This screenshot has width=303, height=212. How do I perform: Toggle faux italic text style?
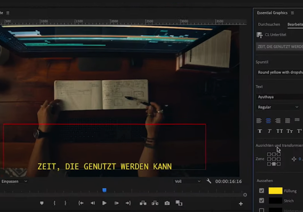(x=270, y=131)
